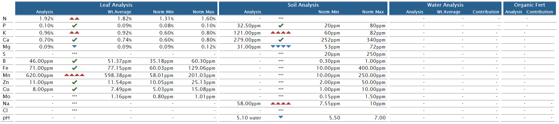Viewport: 559px width, 124px height.
Task: Select the Organic Fert header
Action: [529, 5]
